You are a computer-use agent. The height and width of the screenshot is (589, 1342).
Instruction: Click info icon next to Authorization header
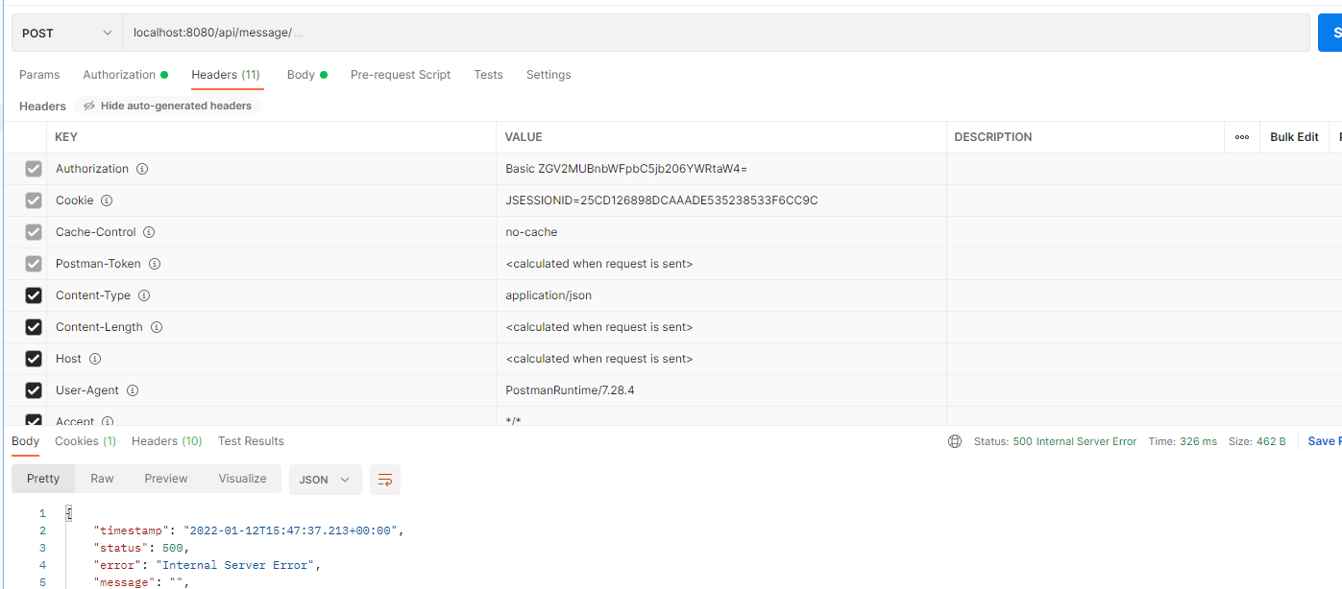(x=142, y=169)
